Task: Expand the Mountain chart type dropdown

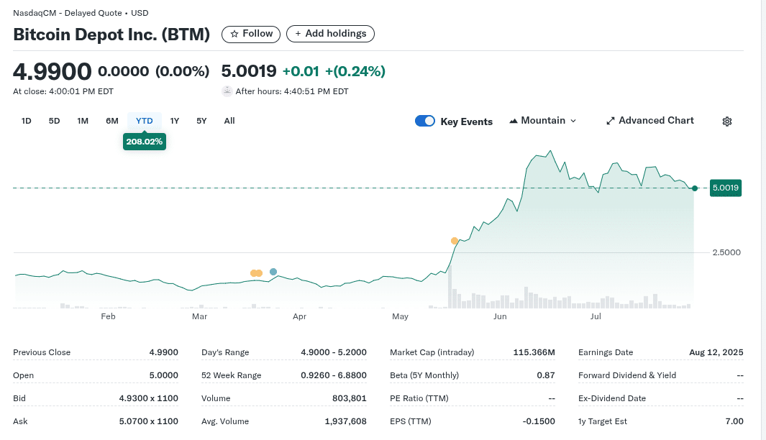Action: pos(543,121)
